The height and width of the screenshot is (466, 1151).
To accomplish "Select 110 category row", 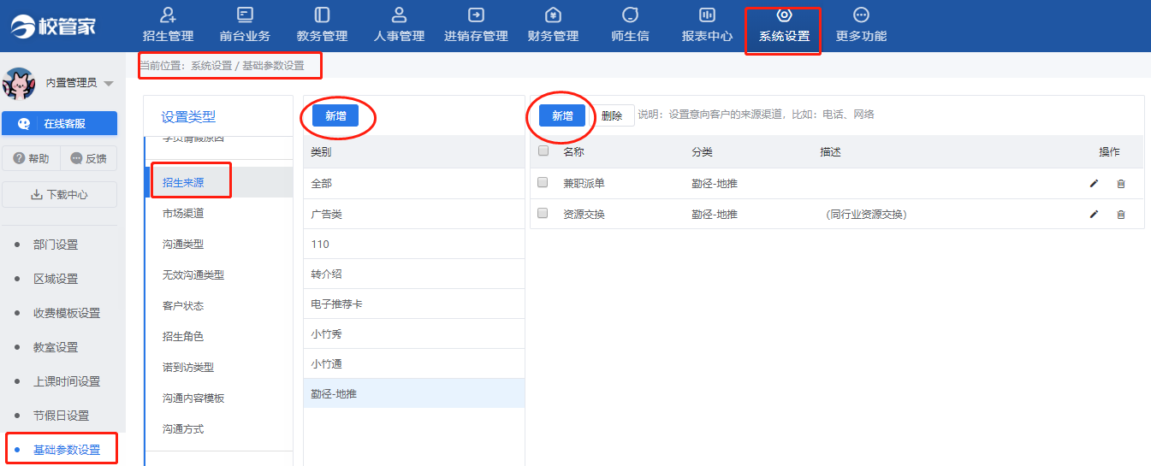I will (x=414, y=244).
